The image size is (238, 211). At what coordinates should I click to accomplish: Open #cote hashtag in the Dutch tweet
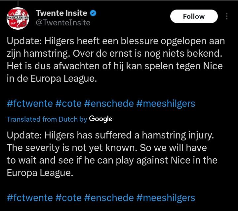[x=68, y=104]
